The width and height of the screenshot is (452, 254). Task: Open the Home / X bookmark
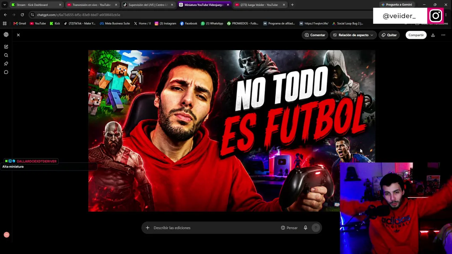(x=142, y=23)
